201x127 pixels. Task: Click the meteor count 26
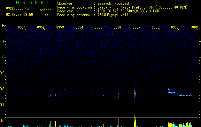tap(46, 15)
